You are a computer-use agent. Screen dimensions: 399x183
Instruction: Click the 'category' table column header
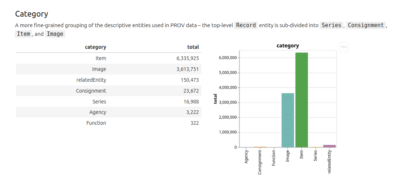click(95, 47)
